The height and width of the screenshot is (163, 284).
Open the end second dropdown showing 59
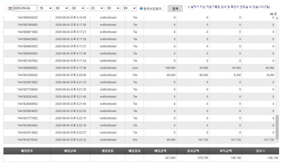click(x=129, y=8)
